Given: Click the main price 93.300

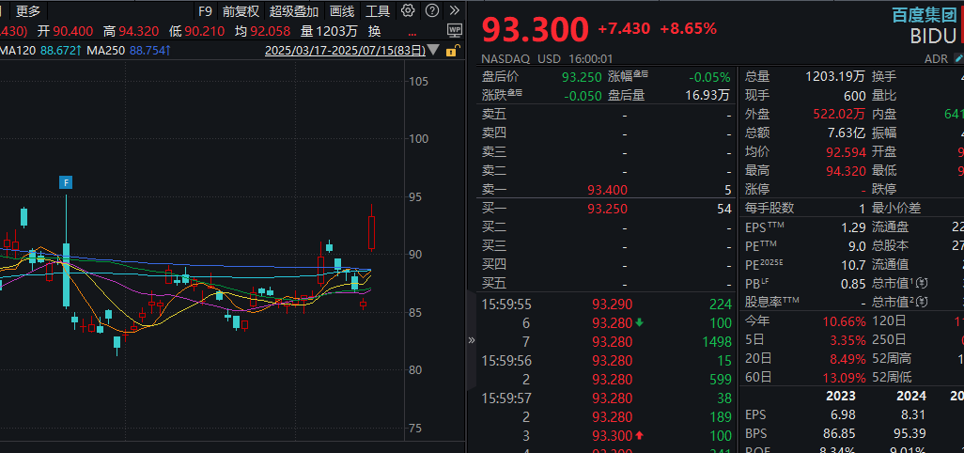Looking at the screenshot, I should [x=535, y=29].
